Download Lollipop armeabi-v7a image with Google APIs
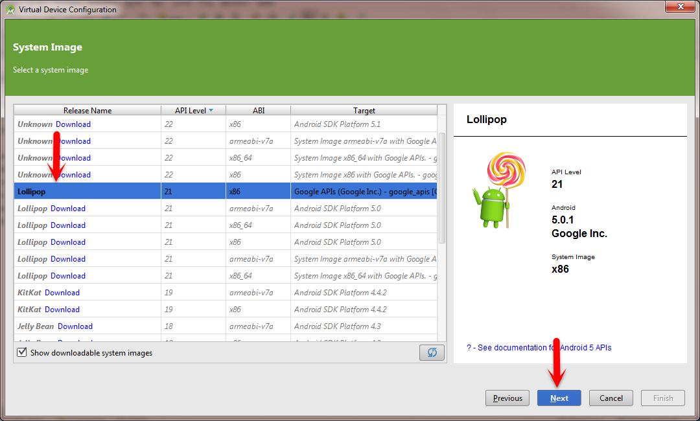This screenshot has height=421, width=700. tap(68, 258)
